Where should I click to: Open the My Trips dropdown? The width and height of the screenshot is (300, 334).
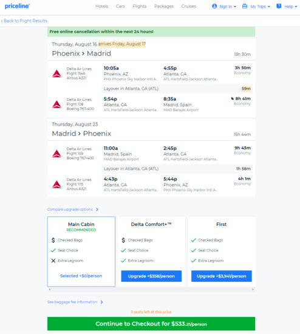click(x=256, y=7)
